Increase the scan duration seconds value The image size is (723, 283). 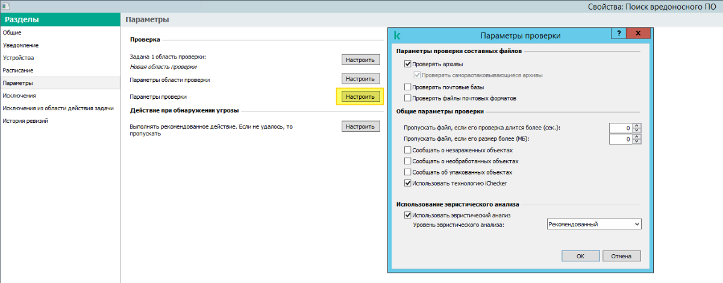pyautogui.click(x=637, y=125)
